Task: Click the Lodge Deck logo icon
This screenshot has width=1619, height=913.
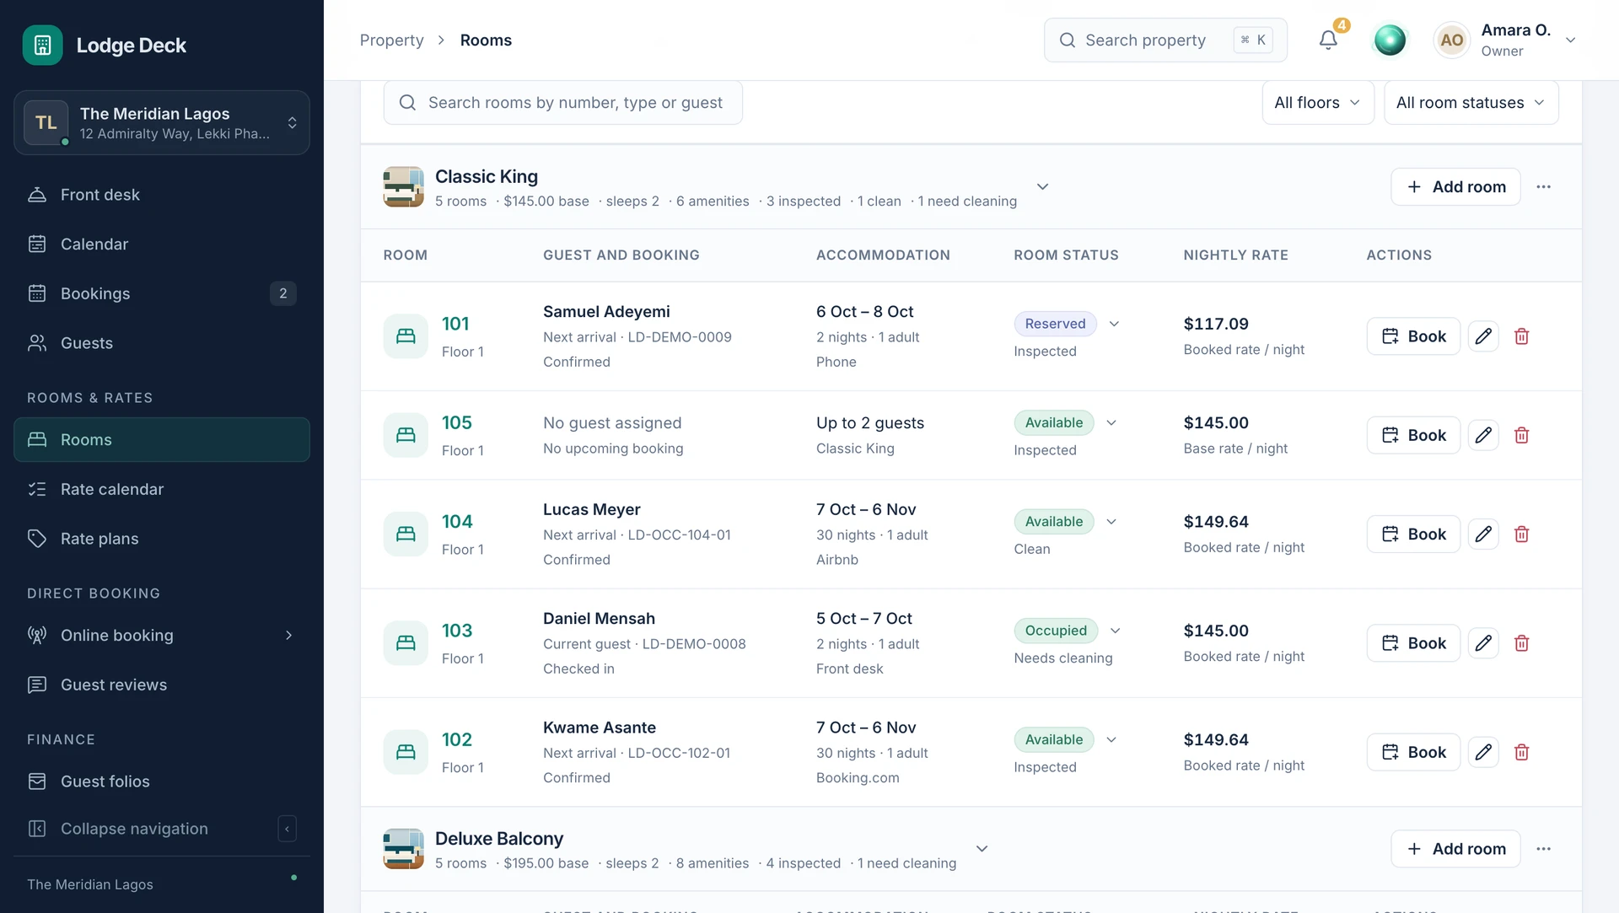Action: tap(42, 45)
